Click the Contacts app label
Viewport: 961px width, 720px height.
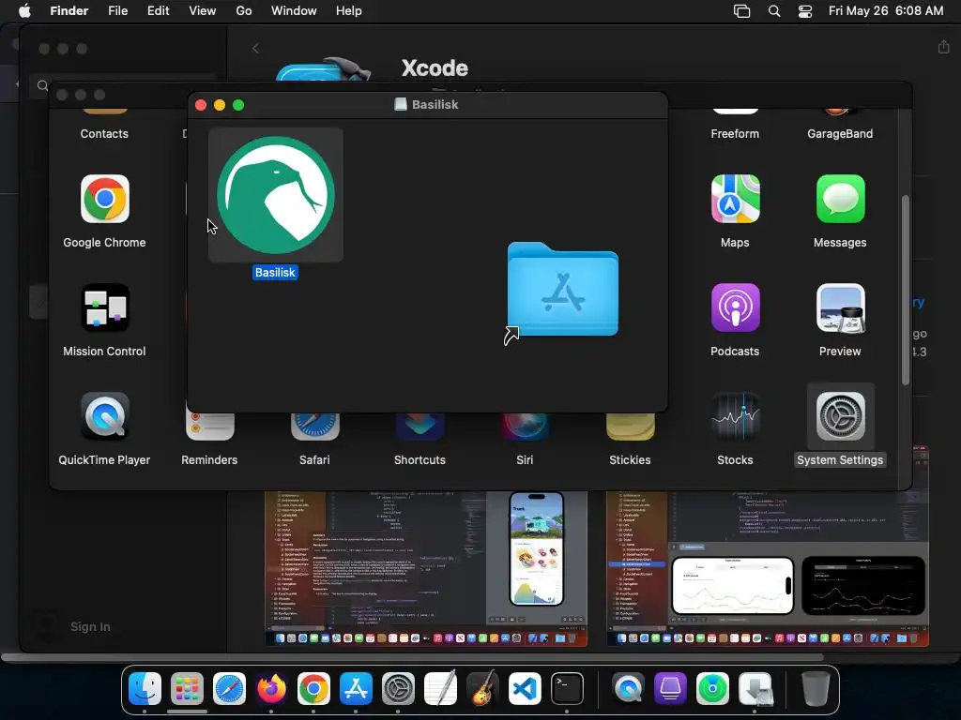coord(104,133)
